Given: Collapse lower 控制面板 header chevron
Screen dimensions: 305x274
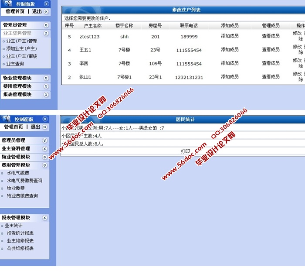Looking at the screenshot, I should pos(45,119).
